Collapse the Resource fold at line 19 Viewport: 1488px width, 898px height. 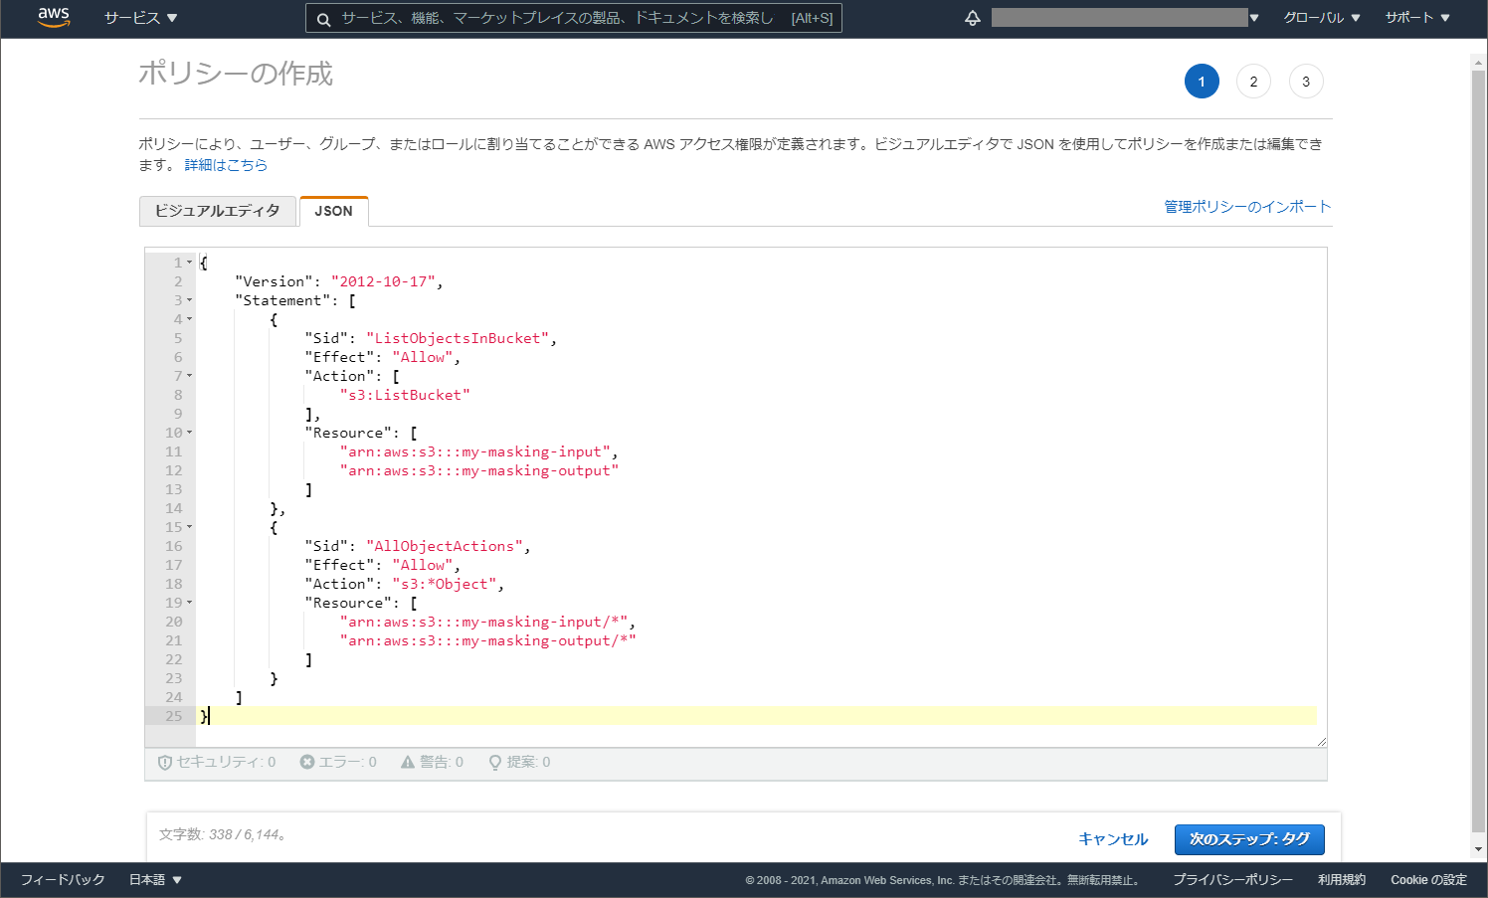[190, 603]
